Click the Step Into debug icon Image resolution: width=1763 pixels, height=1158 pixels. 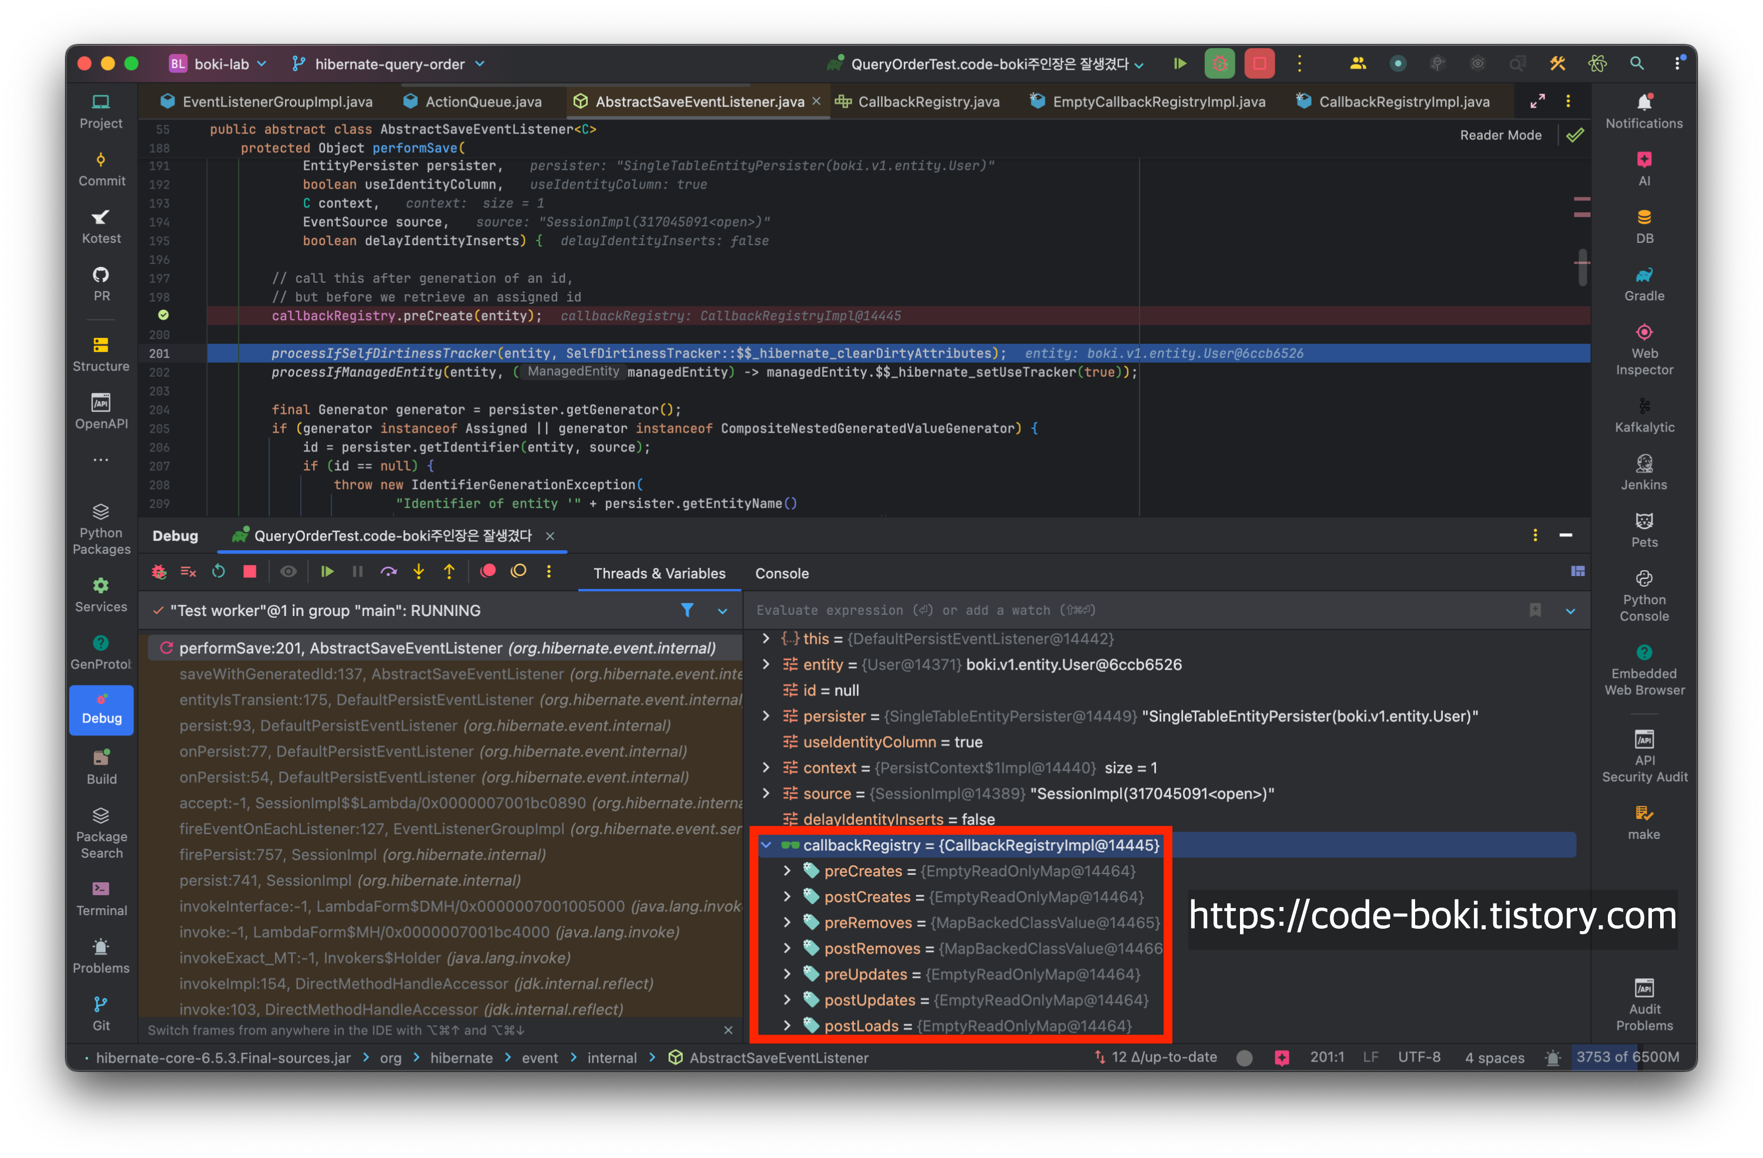click(x=418, y=572)
